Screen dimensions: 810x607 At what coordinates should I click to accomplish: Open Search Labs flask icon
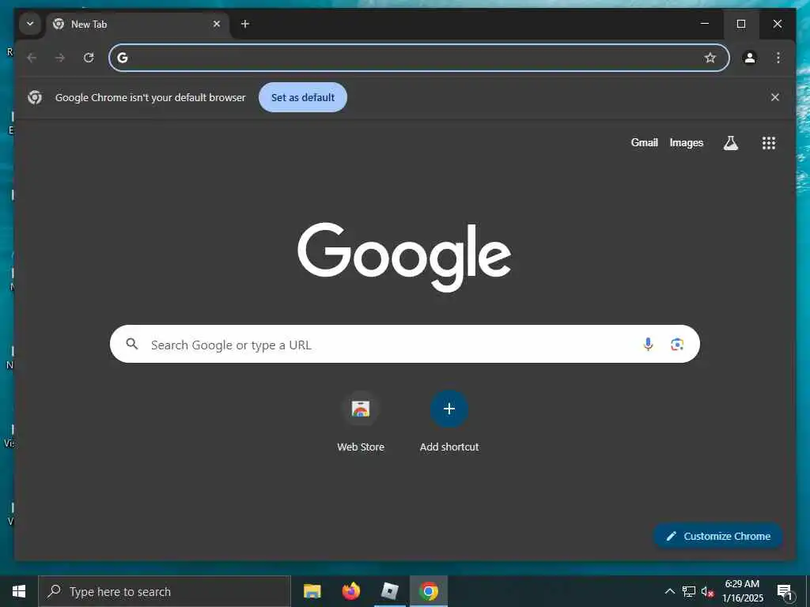coord(730,143)
